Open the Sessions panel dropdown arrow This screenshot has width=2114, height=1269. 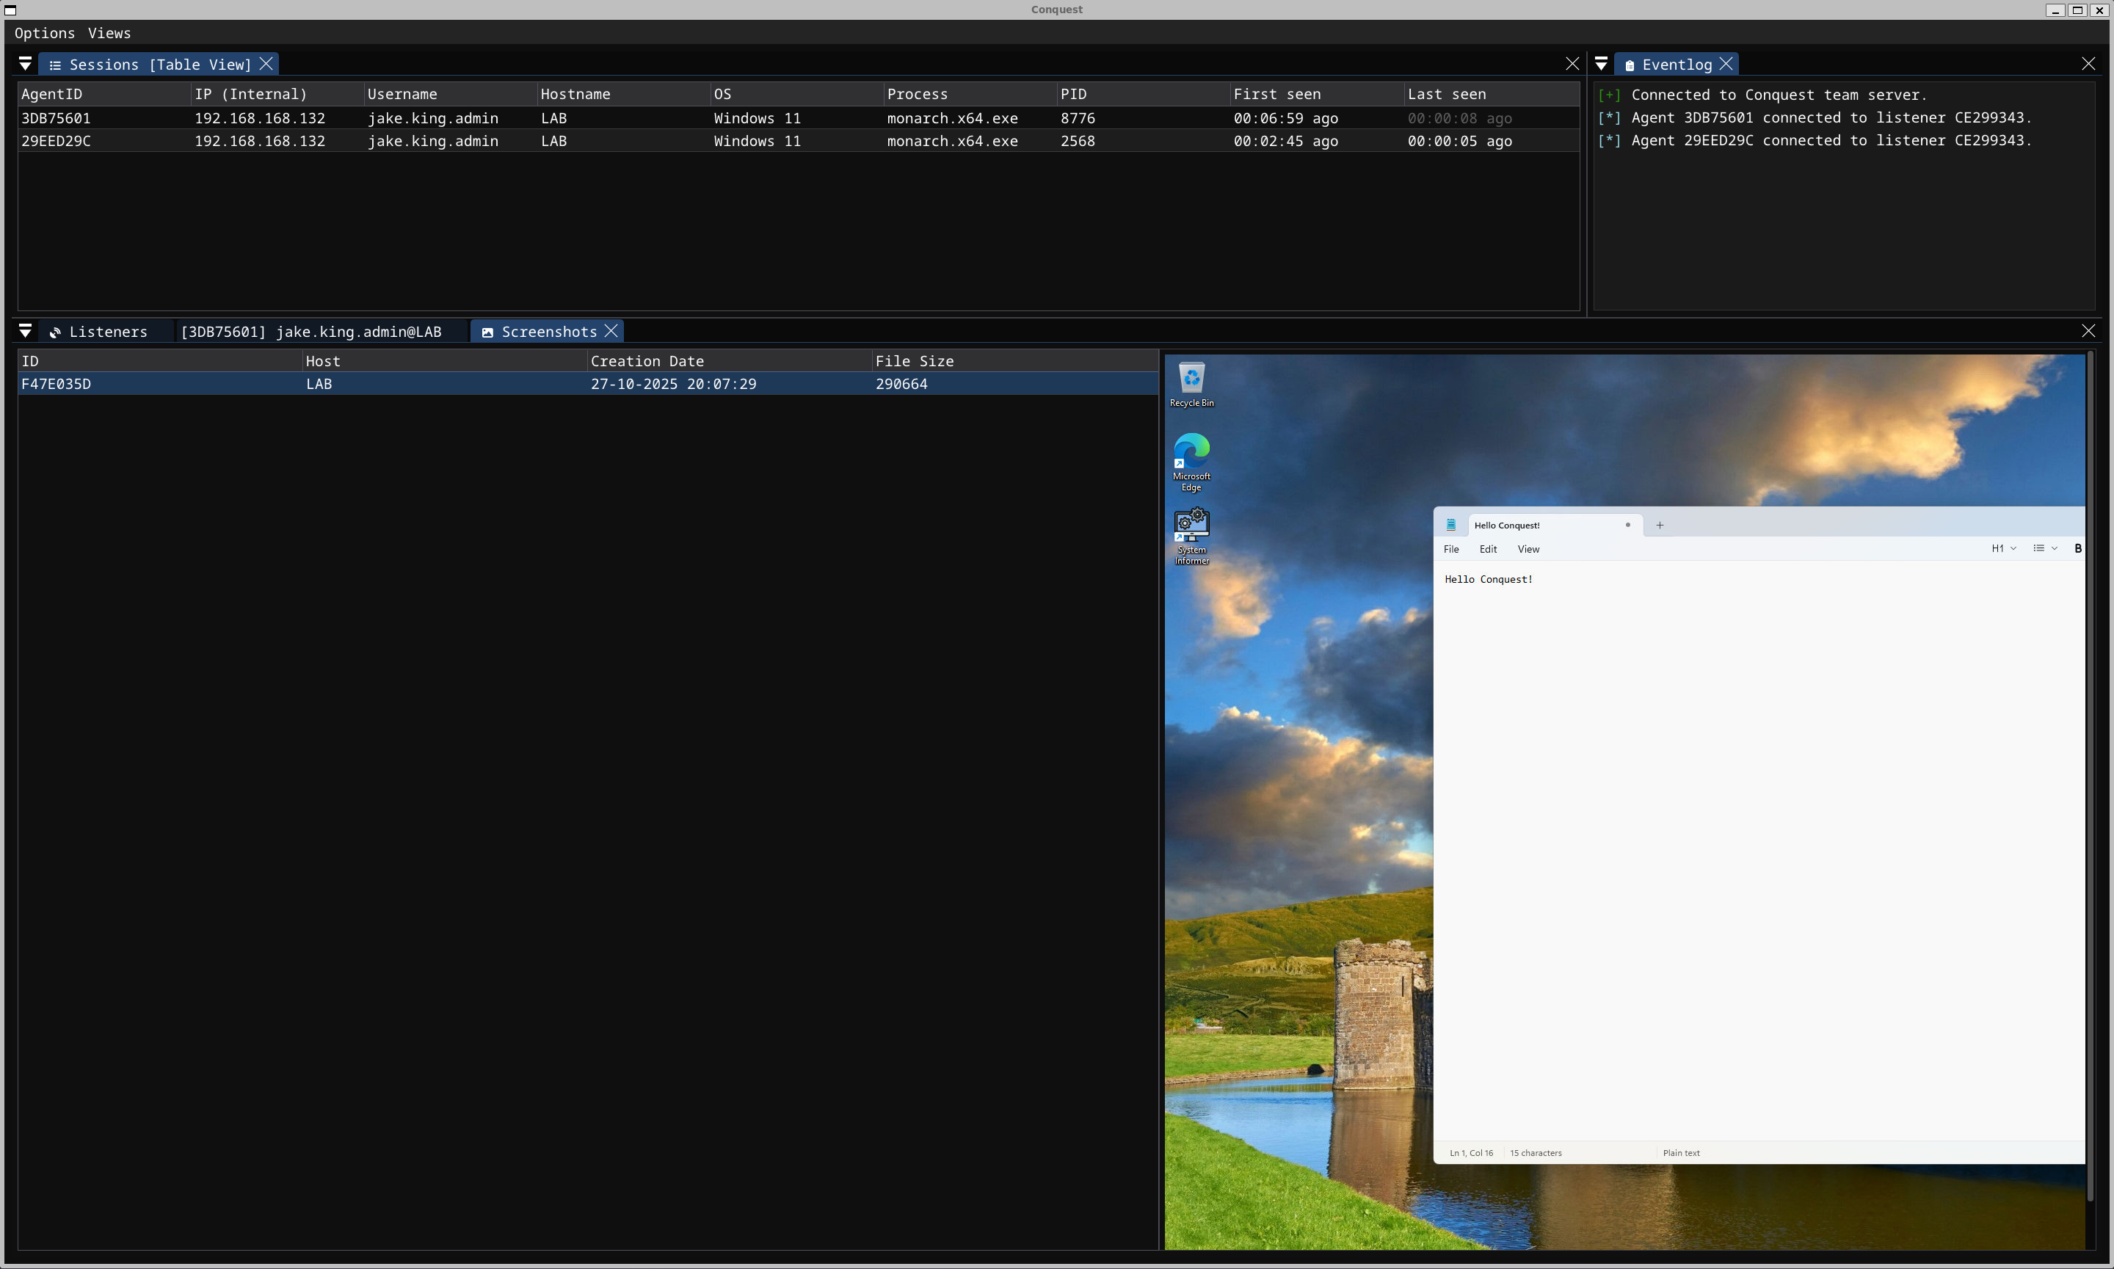click(x=25, y=62)
